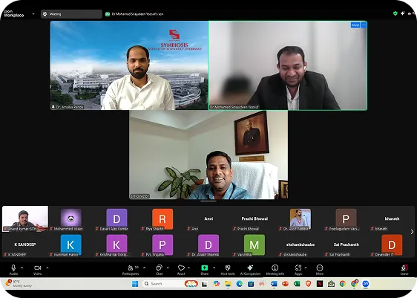Toggle the Audio microphone in Zoom toolbar

click(13, 268)
